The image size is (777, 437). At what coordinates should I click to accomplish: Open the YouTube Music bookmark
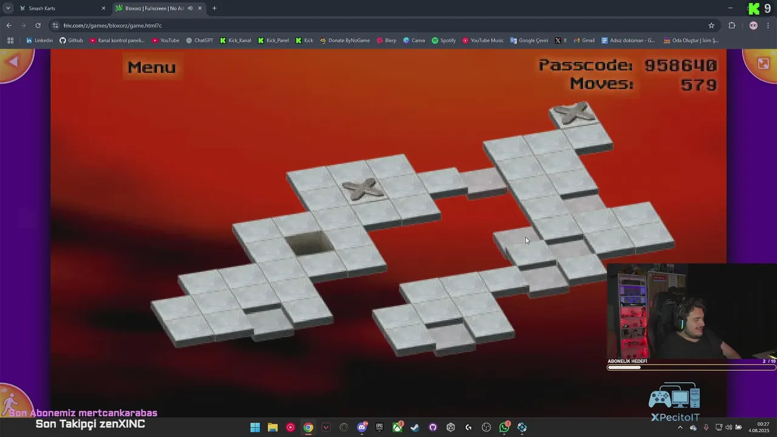tap(483, 41)
